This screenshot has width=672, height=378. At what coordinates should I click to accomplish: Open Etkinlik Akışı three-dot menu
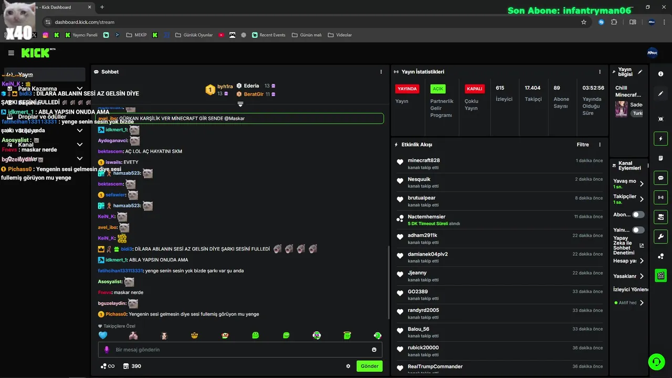pyautogui.click(x=600, y=144)
